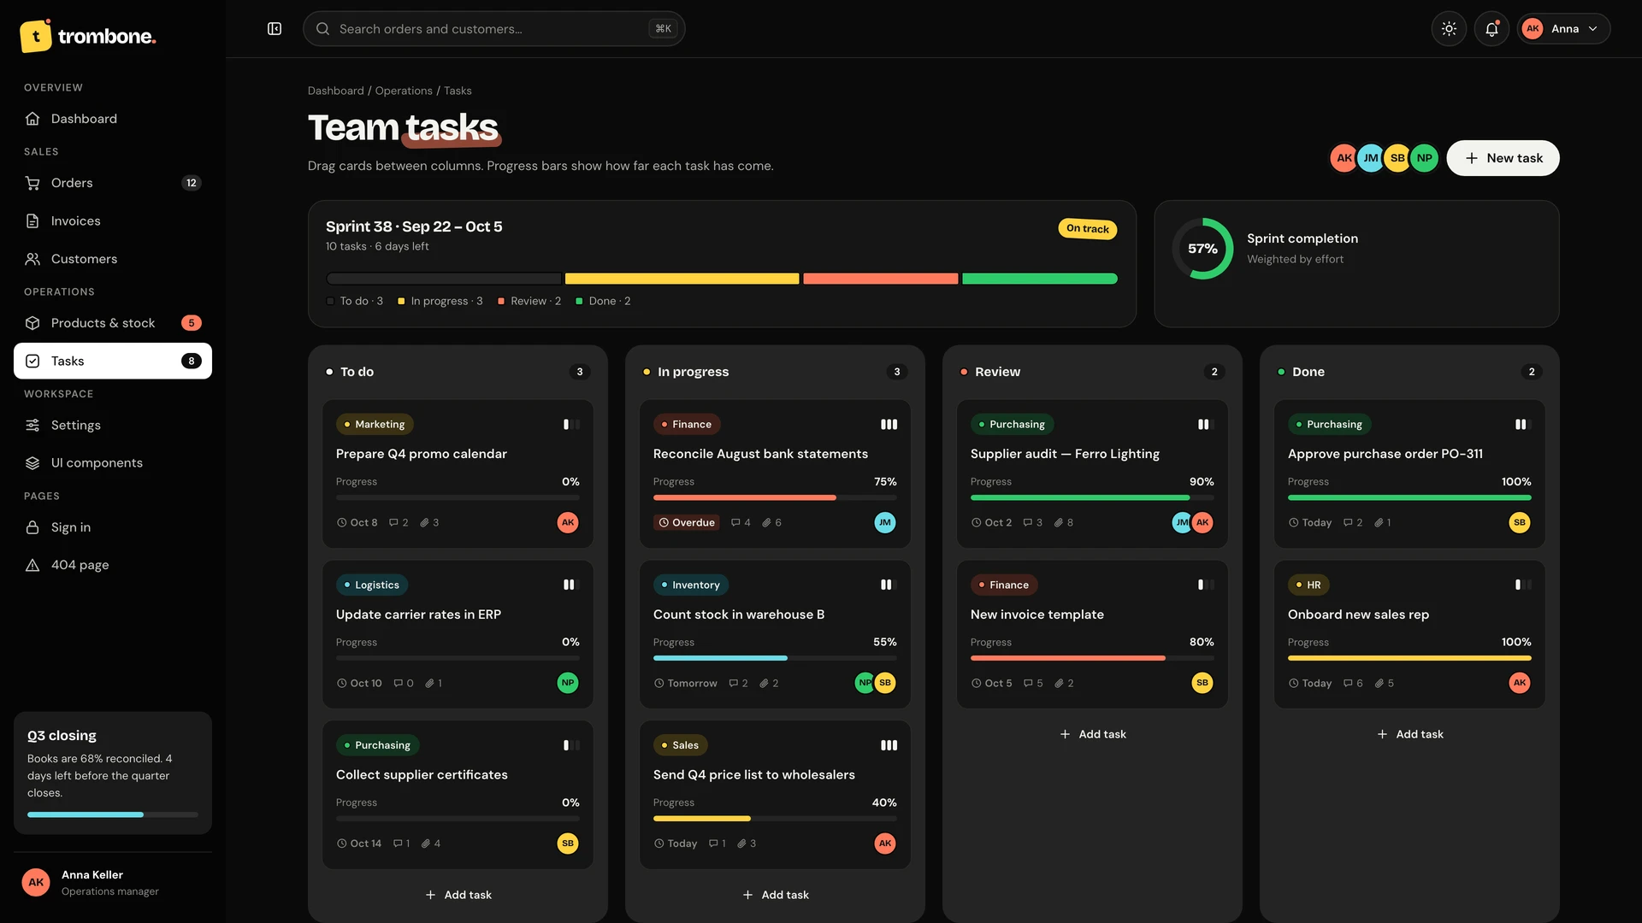This screenshot has width=1642, height=923.
Task: Add task in the In progress column
Action: pos(776,895)
